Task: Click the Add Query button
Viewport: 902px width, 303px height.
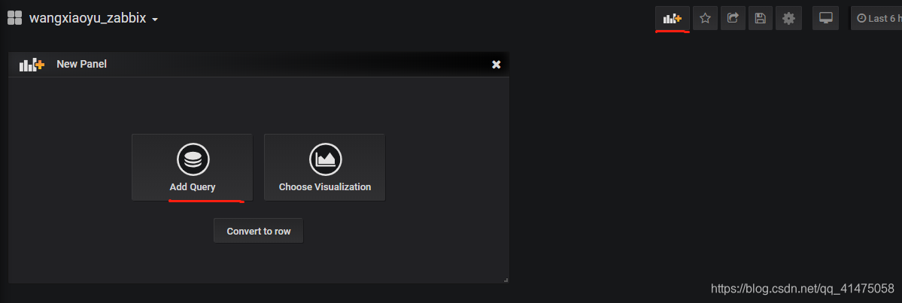Action: [x=192, y=168]
